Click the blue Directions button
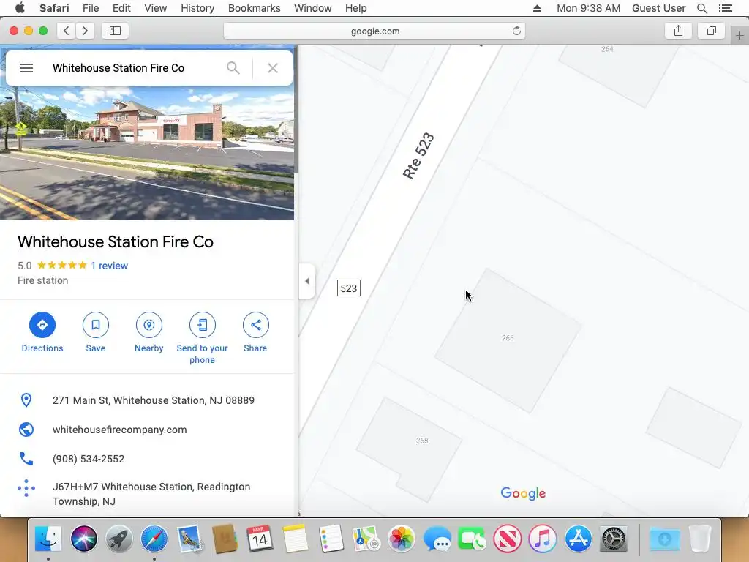749x562 pixels. click(x=42, y=325)
